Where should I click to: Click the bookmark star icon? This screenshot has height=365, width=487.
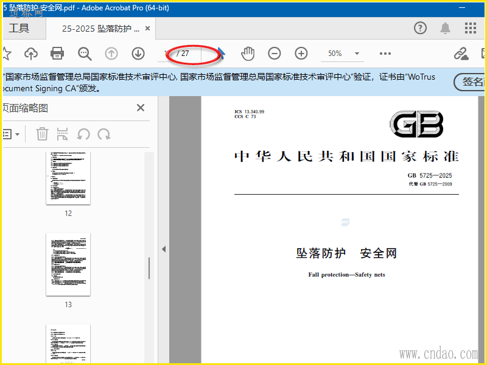pyautogui.click(x=6, y=54)
